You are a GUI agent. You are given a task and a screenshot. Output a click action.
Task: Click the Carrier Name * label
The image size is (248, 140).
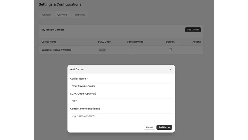tap(79, 79)
